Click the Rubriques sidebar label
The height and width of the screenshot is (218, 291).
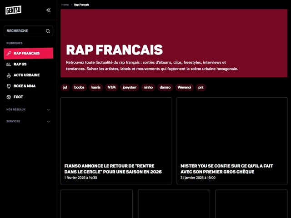coord(14,43)
